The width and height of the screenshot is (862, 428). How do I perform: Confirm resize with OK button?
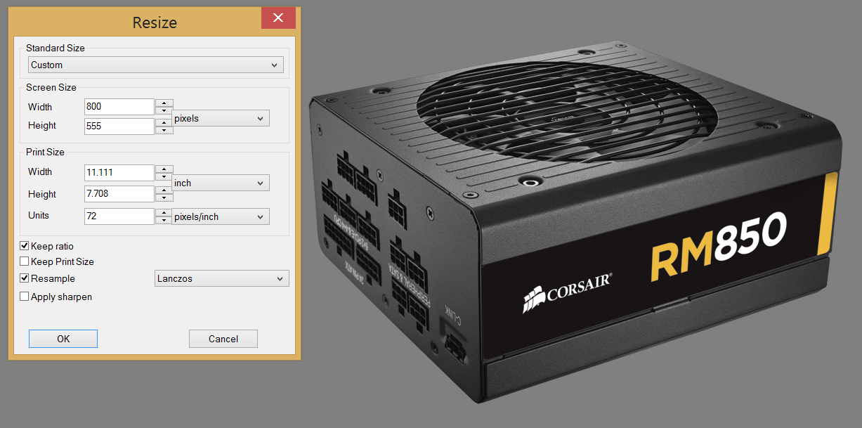coord(63,339)
